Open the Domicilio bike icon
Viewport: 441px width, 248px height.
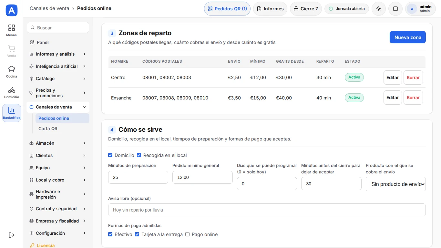click(12, 90)
